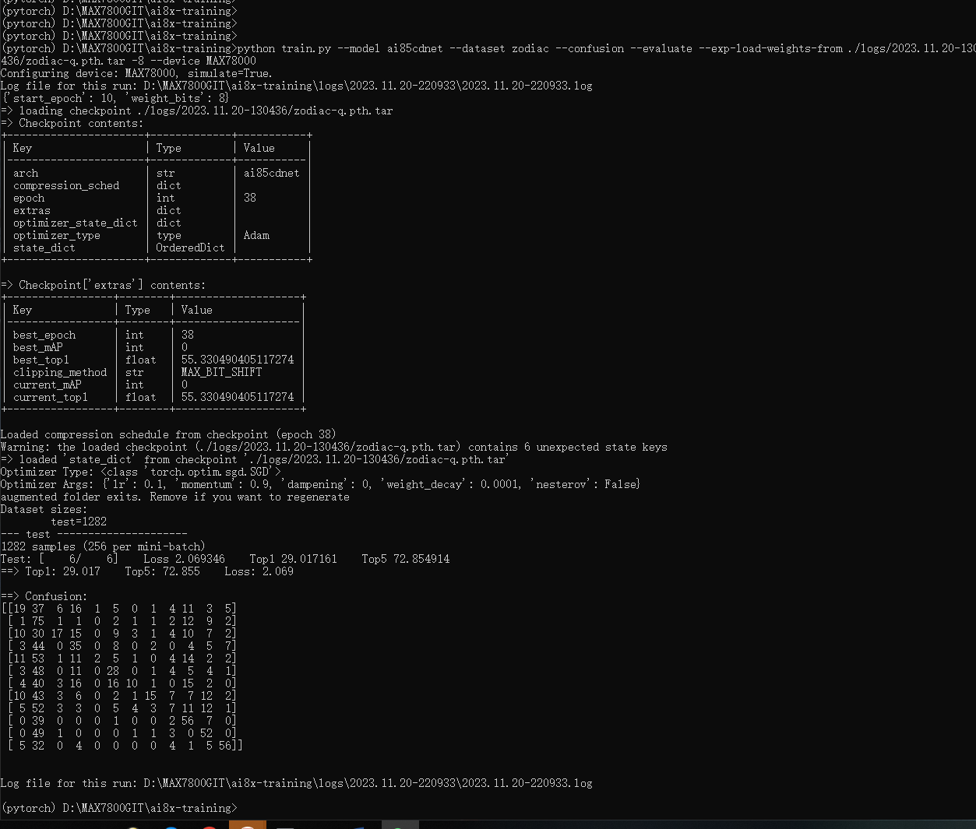This screenshot has height=829, width=976.
Task: Click the 'Optimizer Args' line
Action: click(320, 484)
